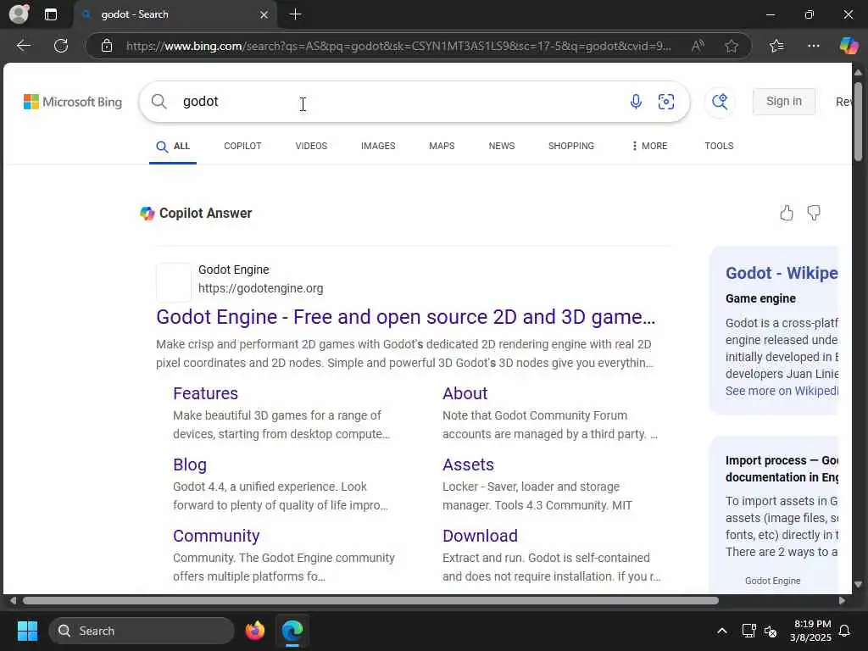Click the browser address bar URL
Viewport: 868px width, 651px height.
(x=398, y=46)
